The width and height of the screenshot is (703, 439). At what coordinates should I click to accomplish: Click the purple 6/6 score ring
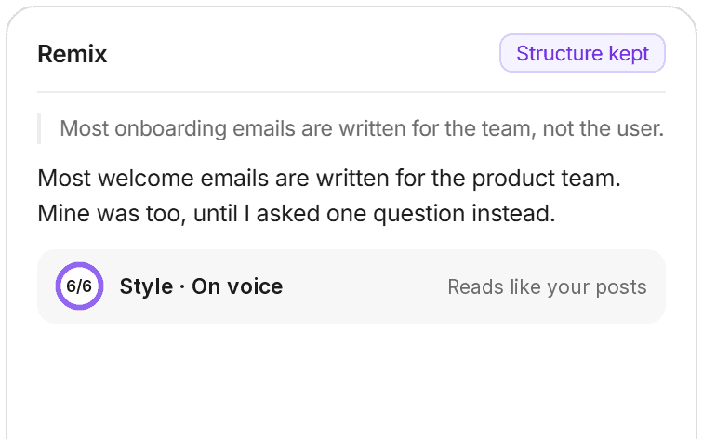(79, 286)
